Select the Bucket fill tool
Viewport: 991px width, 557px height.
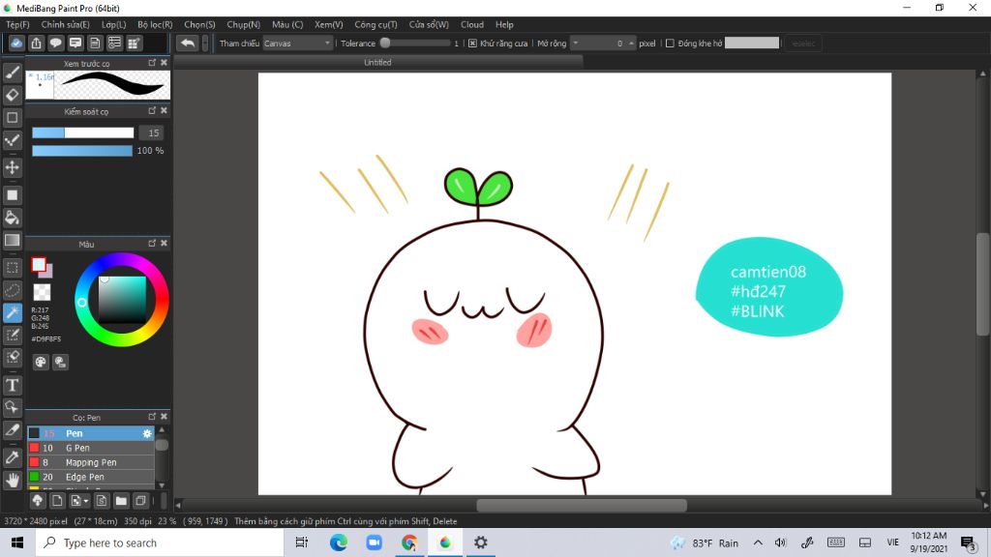pos(12,218)
